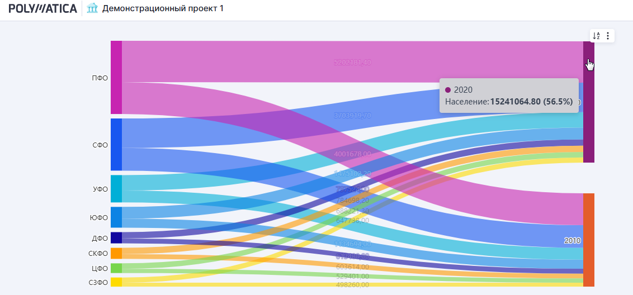
Task: Click the green ЦФО node
Action: coord(116,268)
